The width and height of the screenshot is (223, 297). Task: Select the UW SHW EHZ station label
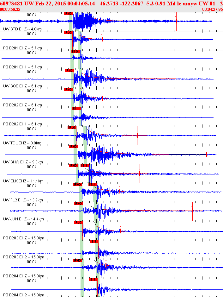click(23, 162)
